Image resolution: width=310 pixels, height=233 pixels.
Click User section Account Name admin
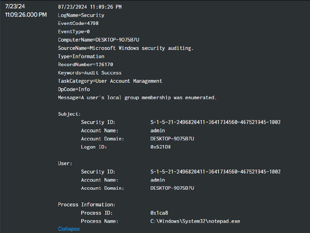click(x=157, y=180)
